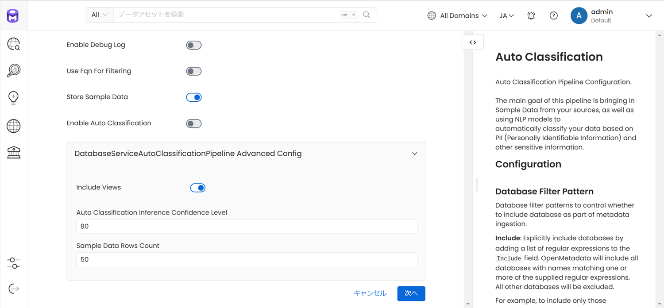Enable the Debug Log toggle
The width and height of the screenshot is (664, 308).
point(193,45)
